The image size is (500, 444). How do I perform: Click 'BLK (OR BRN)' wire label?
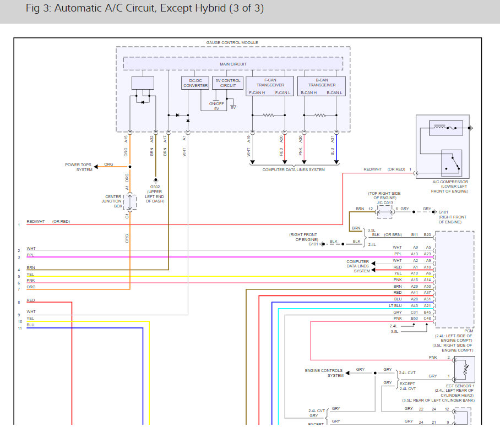[x=387, y=235]
